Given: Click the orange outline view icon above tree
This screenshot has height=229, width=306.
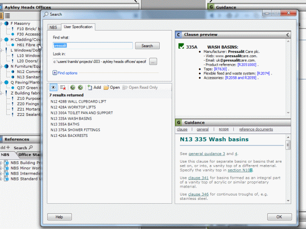Looking at the screenshot, I should pyautogui.click(x=1, y=16).
